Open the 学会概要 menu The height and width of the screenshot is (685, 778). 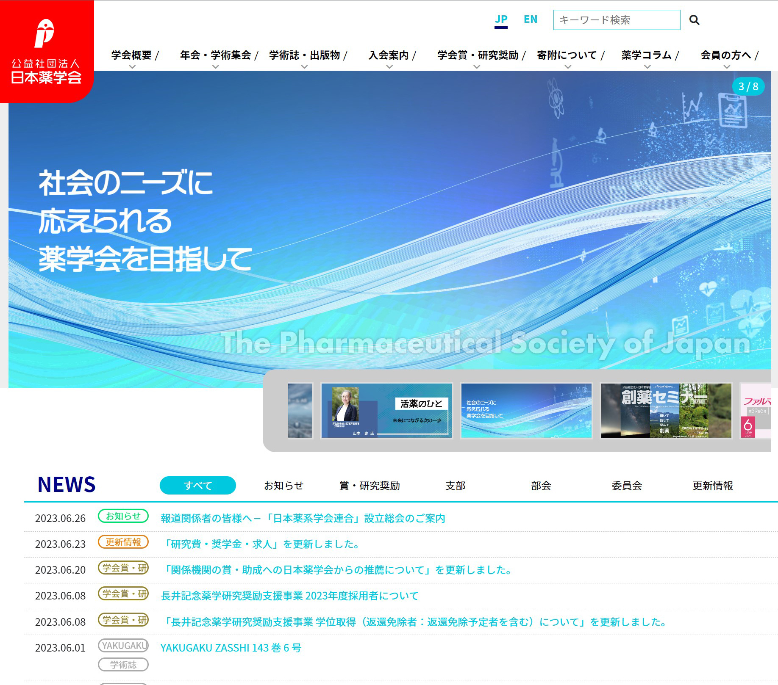131,55
